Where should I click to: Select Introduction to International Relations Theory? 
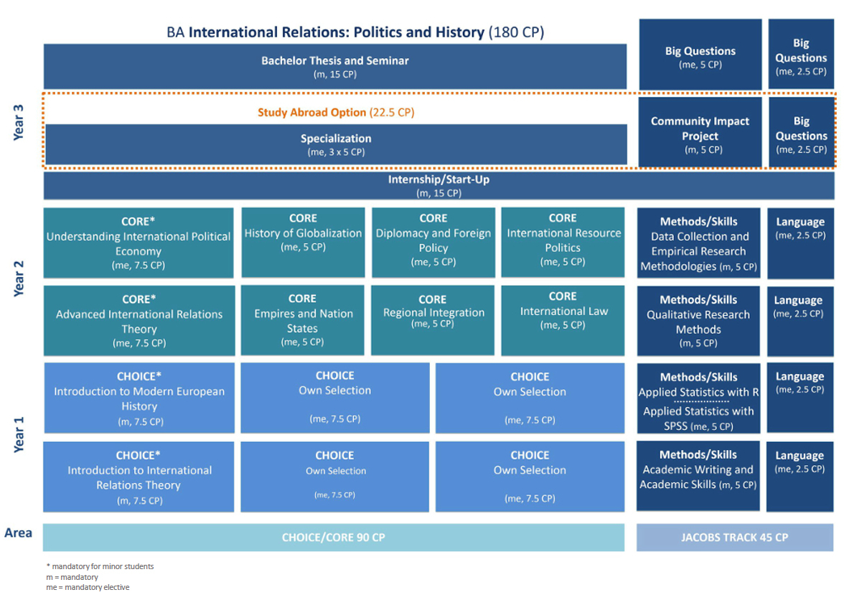[x=139, y=477]
